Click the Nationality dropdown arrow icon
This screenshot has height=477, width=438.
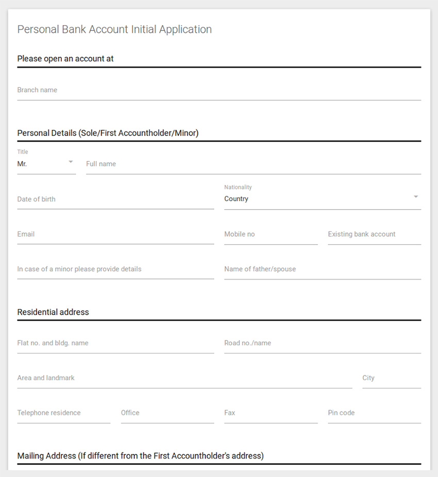[416, 197]
